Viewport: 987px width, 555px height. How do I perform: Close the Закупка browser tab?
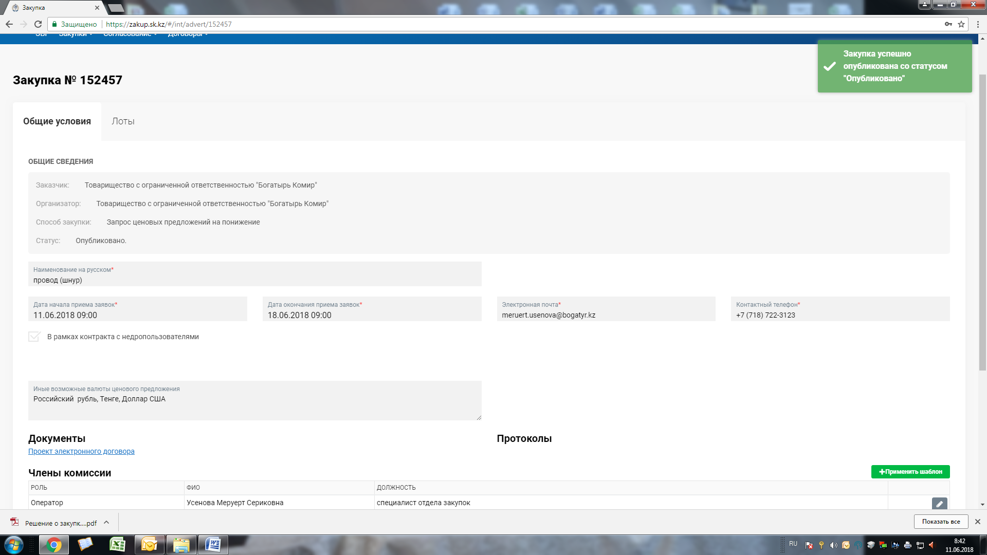(x=97, y=8)
